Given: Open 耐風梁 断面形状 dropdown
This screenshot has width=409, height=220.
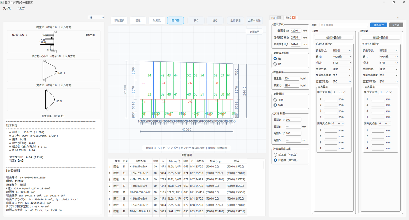Looking at the screenshot, I should tap(389, 50).
